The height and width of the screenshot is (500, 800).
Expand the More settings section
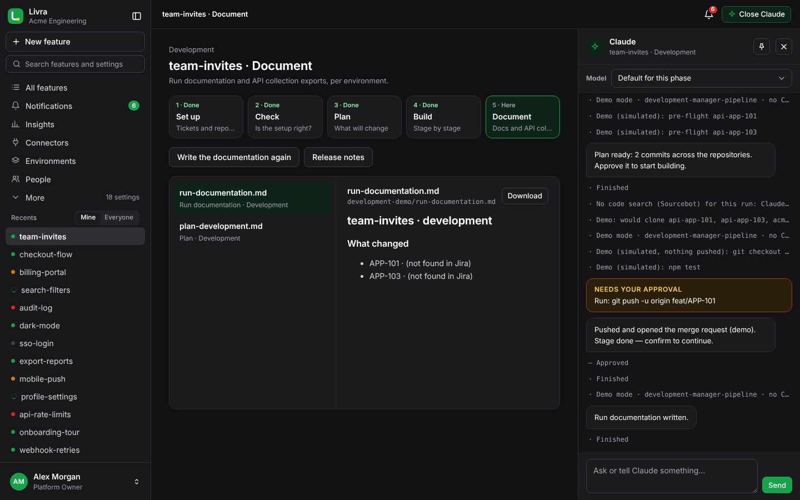click(75, 198)
